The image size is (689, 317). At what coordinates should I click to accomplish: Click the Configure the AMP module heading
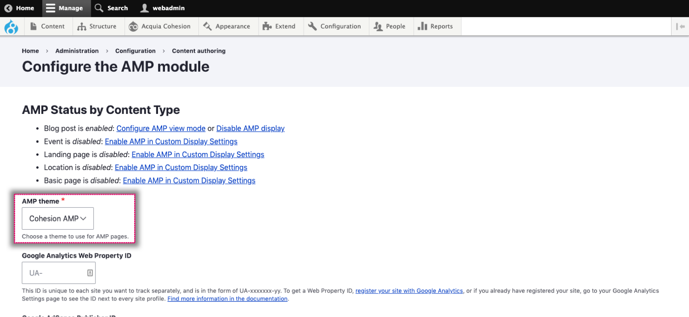pyautogui.click(x=116, y=67)
